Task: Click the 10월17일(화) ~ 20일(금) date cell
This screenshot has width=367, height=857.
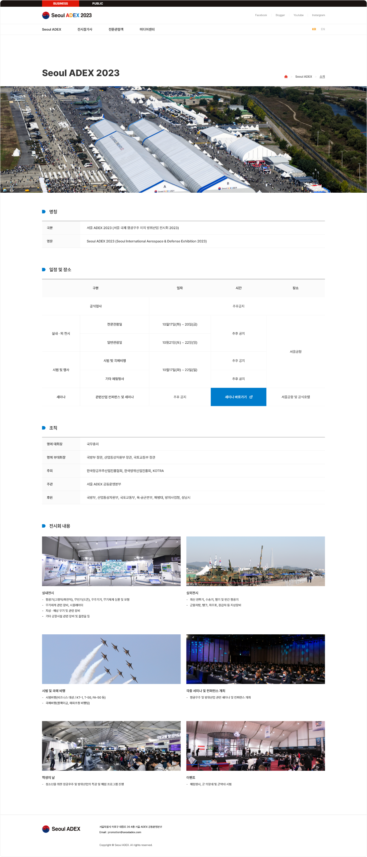Action: pyautogui.click(x=180, y=325)
